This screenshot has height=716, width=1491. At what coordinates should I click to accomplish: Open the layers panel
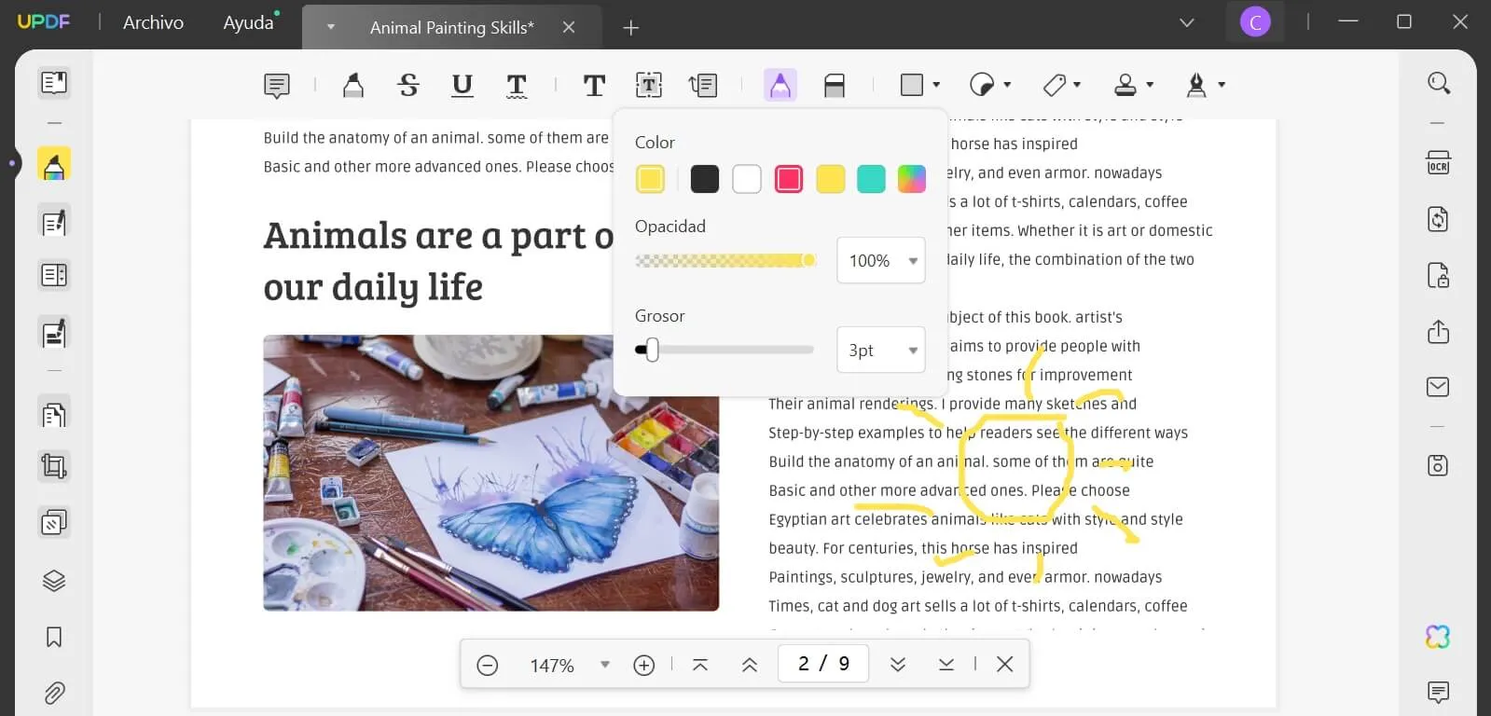(x=54, y=581)
